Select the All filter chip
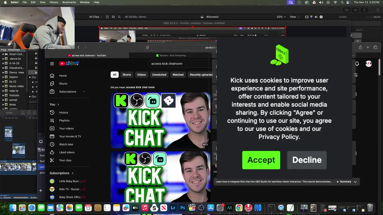This screenshot has width=383, height=215. [114, 75]
